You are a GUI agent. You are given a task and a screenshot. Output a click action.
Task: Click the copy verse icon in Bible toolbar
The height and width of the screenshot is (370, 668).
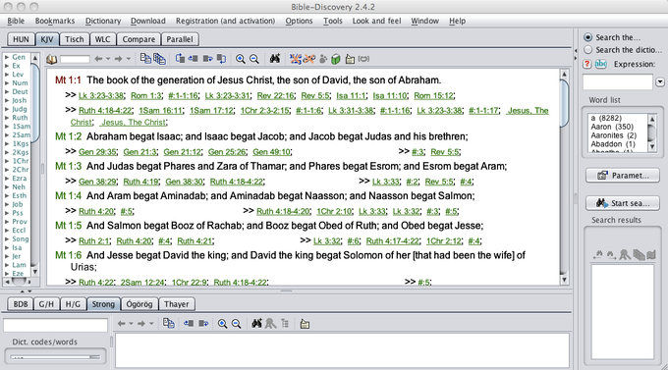point(145,59)
